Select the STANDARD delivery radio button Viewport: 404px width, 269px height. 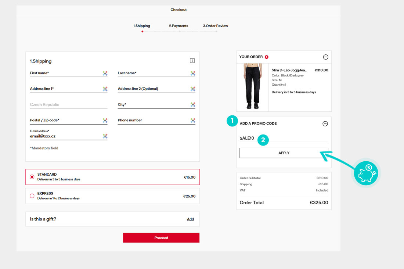click(x=32, y=177)
